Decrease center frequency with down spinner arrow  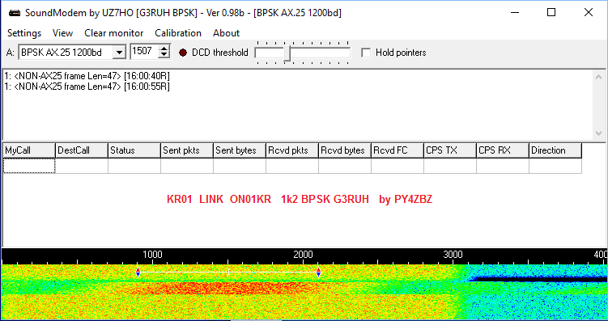coord(164,55)
